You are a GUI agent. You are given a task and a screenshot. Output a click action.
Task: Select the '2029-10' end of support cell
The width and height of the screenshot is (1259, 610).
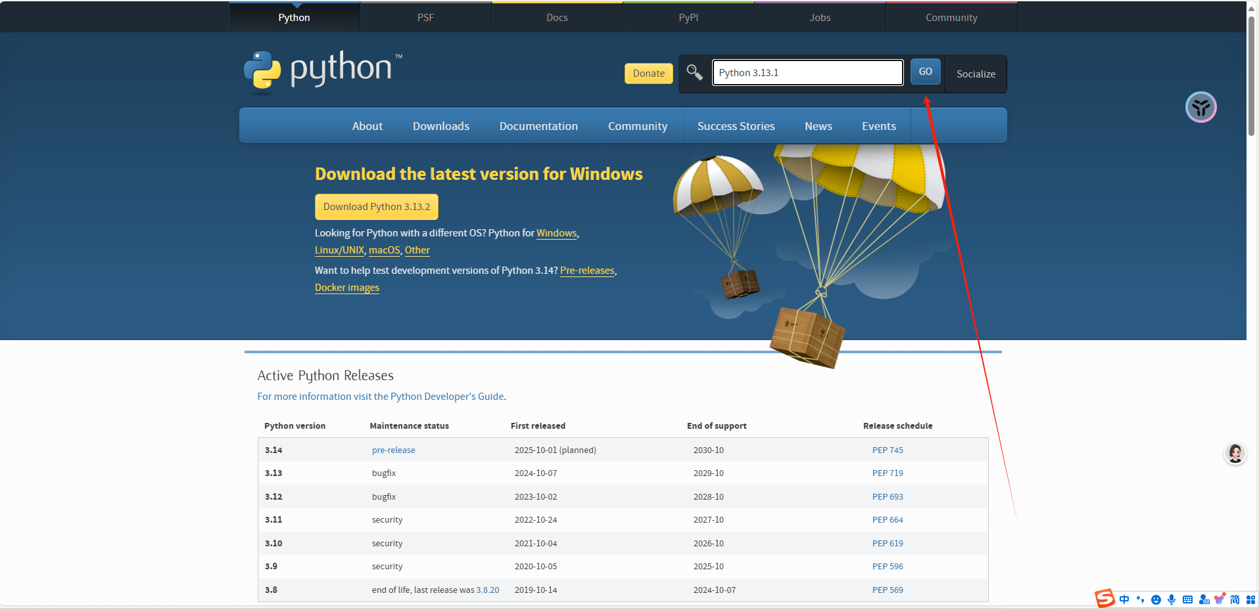point(708,473)
